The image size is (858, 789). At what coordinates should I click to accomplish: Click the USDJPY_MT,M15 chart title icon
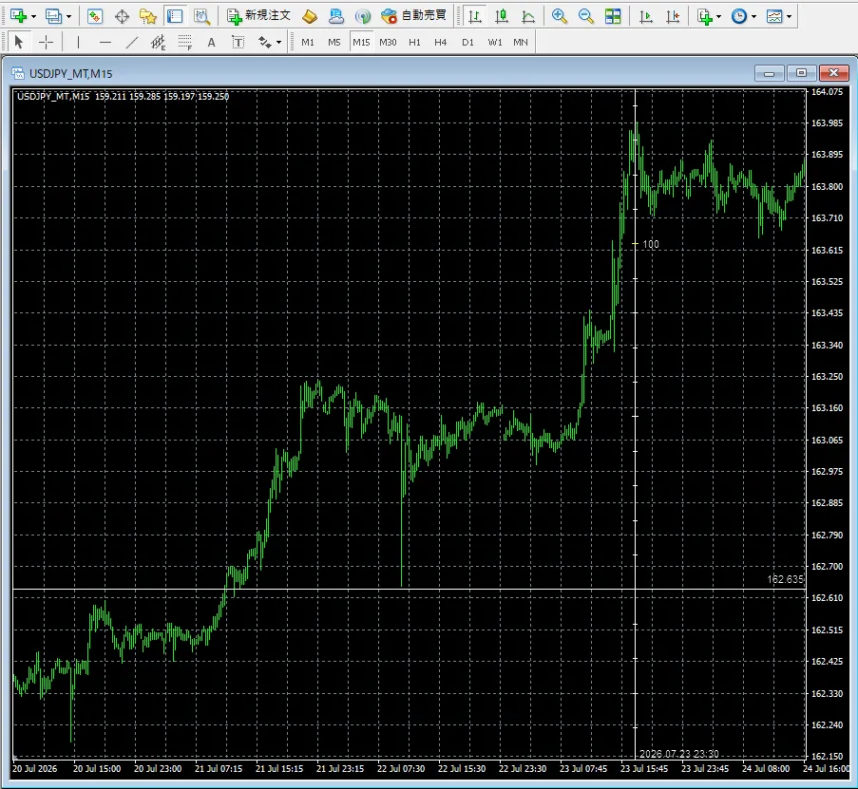(x=18, y=73)
